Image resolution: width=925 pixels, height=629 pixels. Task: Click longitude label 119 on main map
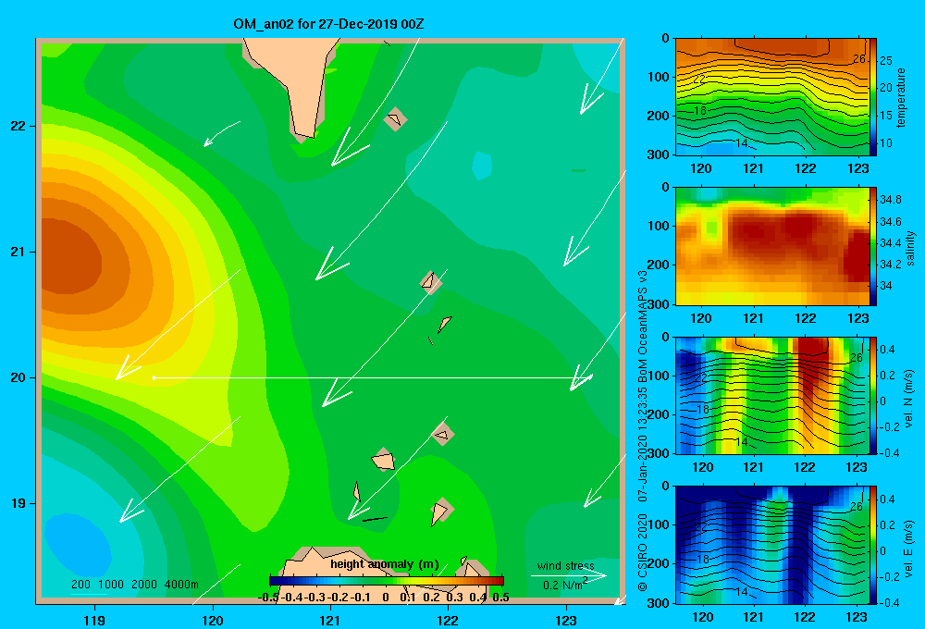click(94, 620)
